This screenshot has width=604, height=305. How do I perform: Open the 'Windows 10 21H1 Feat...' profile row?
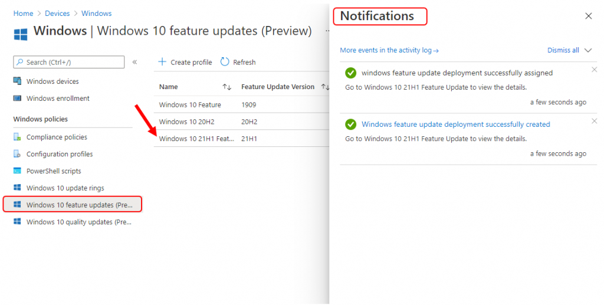[x=196, y=139]
